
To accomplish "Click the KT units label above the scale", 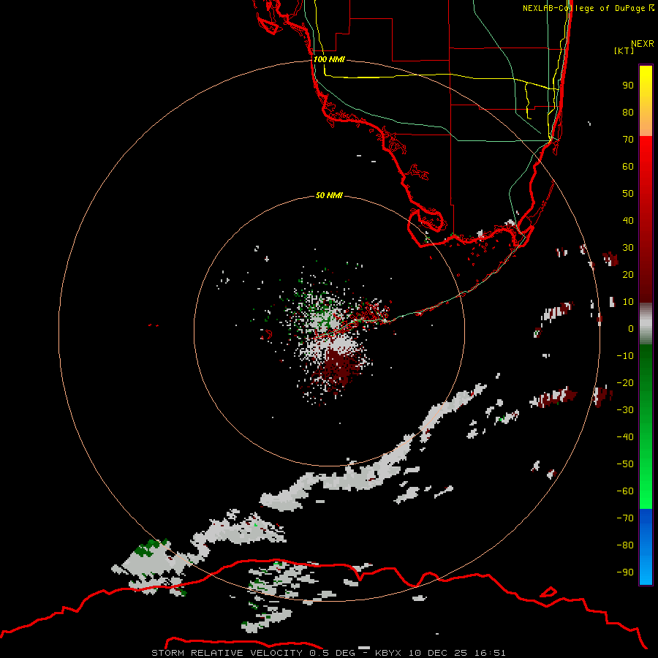I will 624,50.
